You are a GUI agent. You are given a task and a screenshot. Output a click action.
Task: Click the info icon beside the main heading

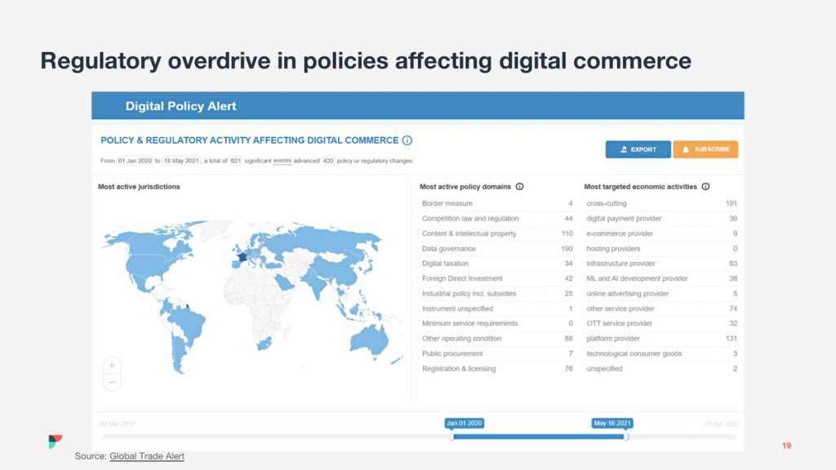[407, 140]
